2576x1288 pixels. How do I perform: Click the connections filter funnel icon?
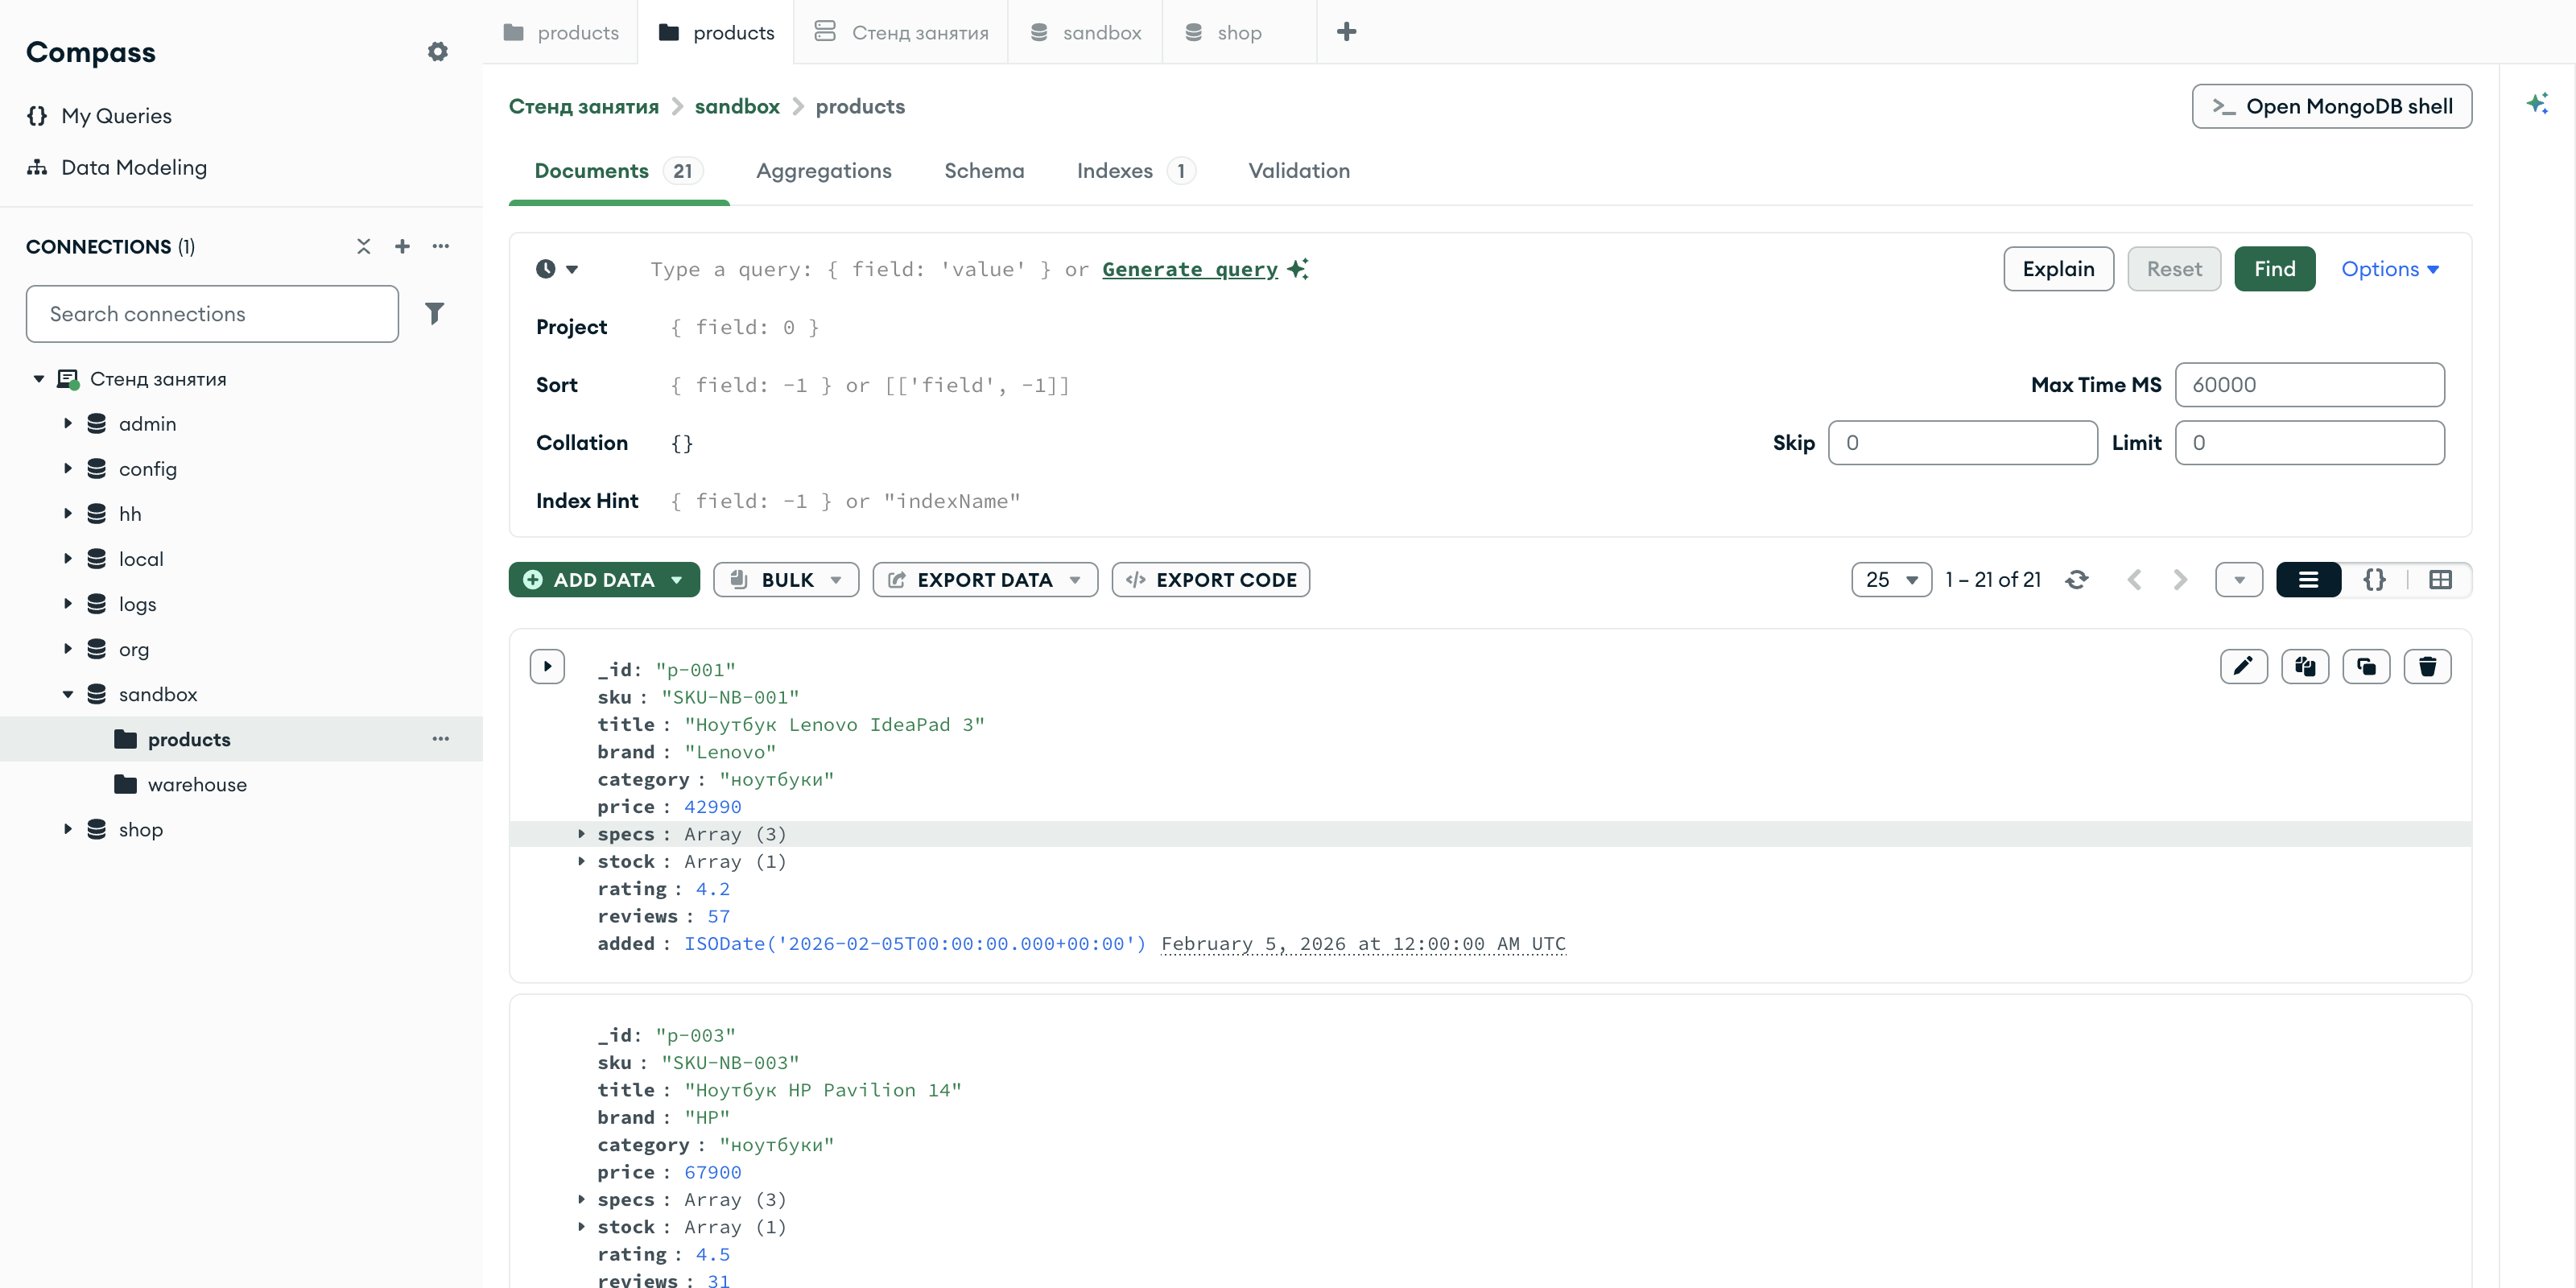(434, 313)
